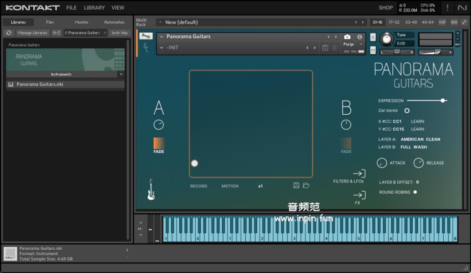Click the Manage Libraries button

point(33,33)
